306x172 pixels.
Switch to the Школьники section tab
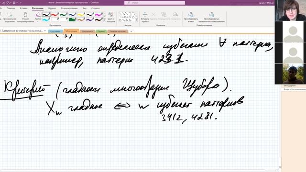coord(87,32)
